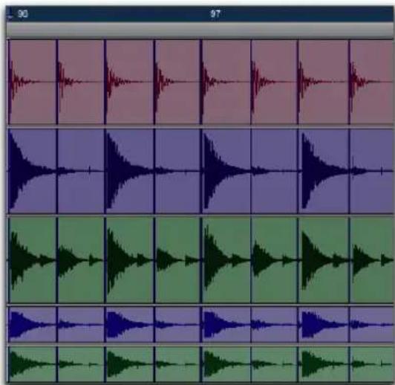This screenshot has width=395, height=385.
Task: Click the gray ruler strip below bar numbers
Action: (x=200, y=30)
